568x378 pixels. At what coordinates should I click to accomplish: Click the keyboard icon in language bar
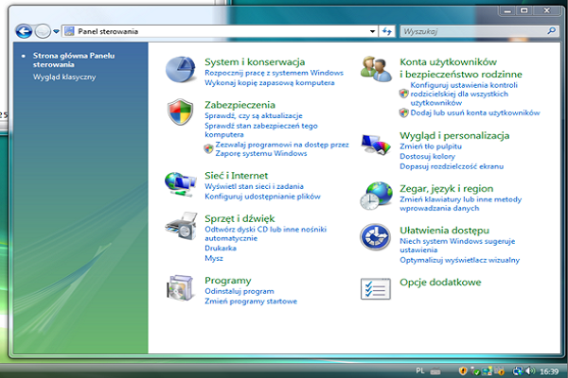[x=435, y=371]
